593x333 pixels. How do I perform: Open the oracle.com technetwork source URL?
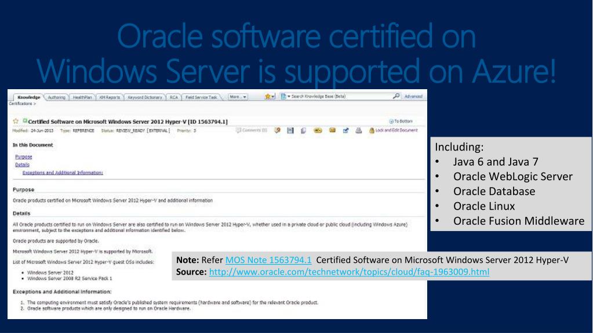(349, 272)
